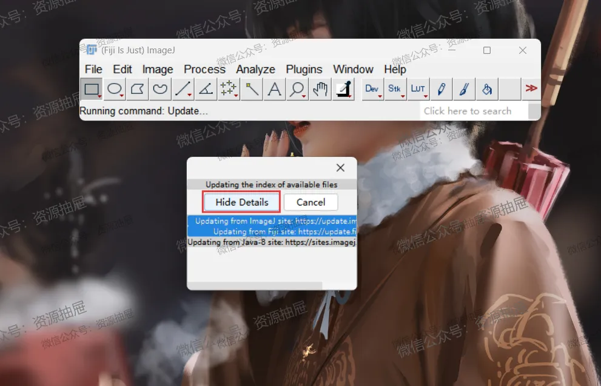Select the Angle tool
This screenshot has width=601, height=386.
point(206,89)
